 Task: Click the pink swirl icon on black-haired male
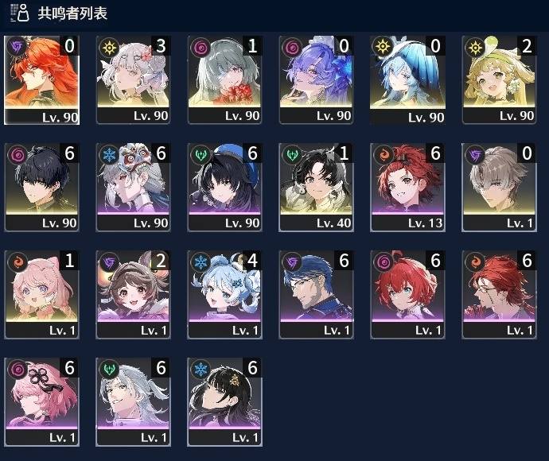(x=18, y=154)
